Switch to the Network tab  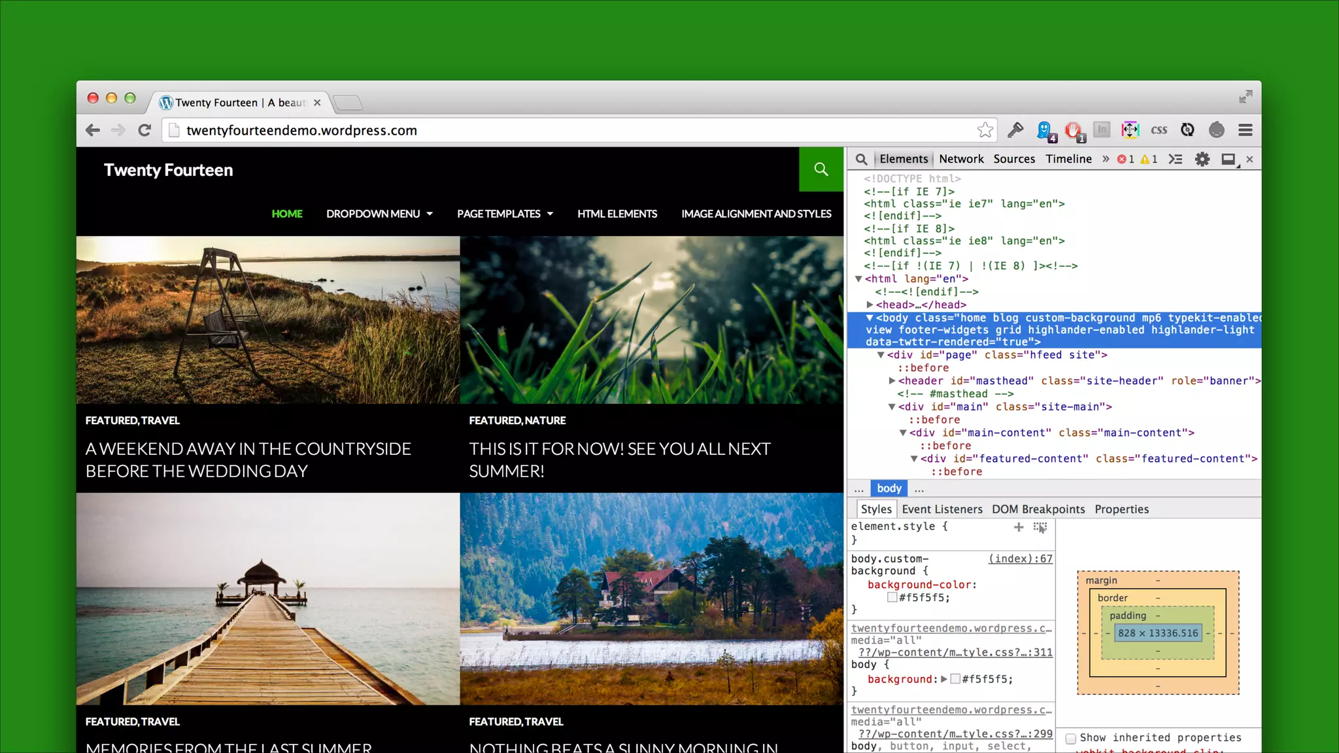[x=960, y=159]
